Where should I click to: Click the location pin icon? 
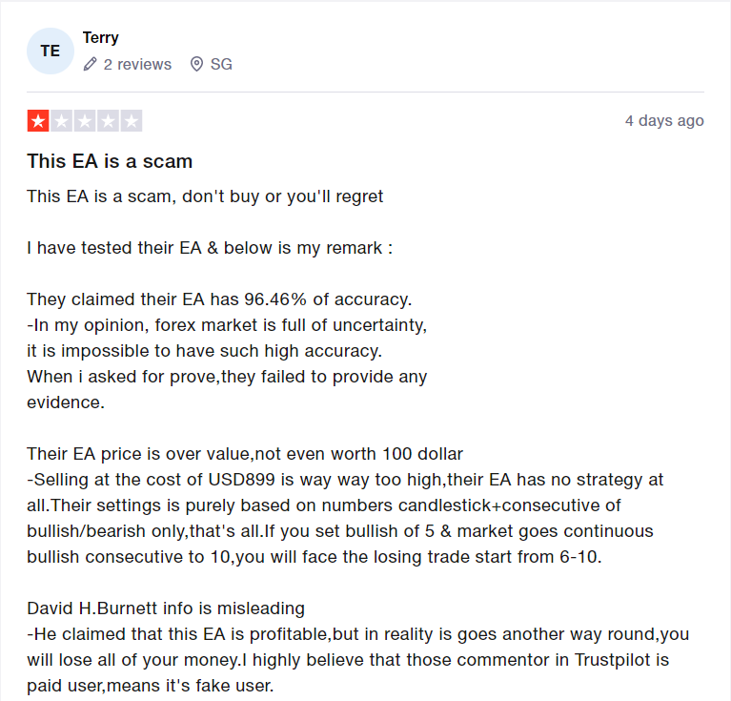[196, 64]
